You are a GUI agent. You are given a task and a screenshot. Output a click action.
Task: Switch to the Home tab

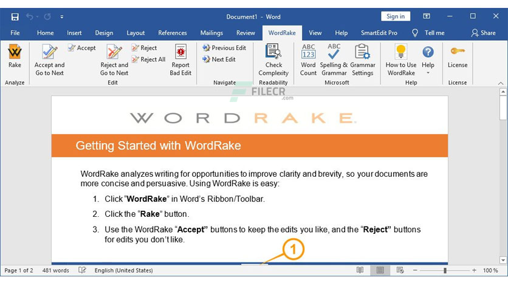pos(46,33)
